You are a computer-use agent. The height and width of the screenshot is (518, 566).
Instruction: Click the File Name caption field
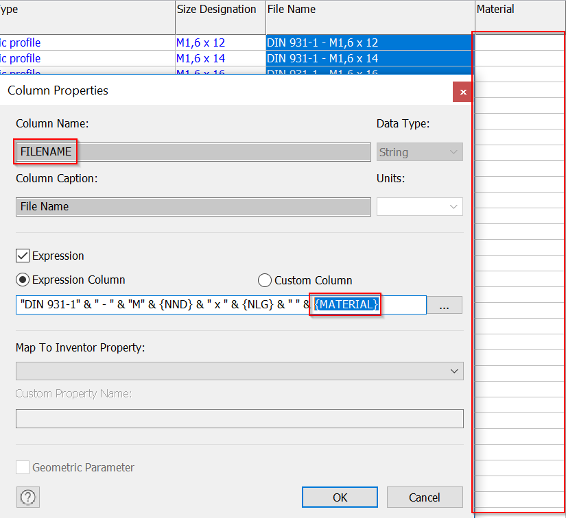[193, 205]
